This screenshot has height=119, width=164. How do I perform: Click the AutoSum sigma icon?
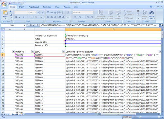pyautogui.click(x=138, y=11)
